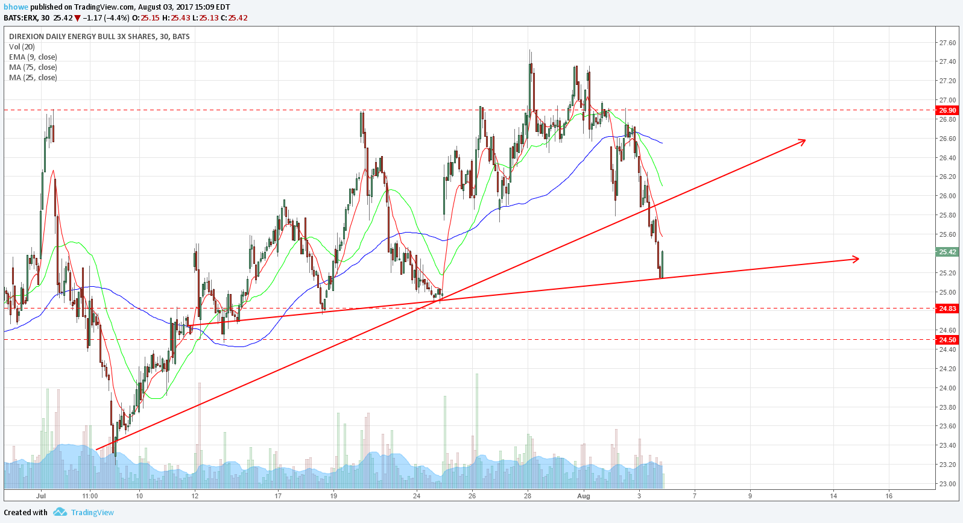963x523 pixels.
Task: Click the −1.17 (−4.4%) change text
Action: [x=106, y=18]
